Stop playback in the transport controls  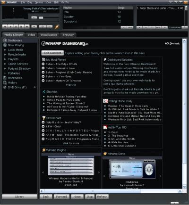(x=21, y=27)
